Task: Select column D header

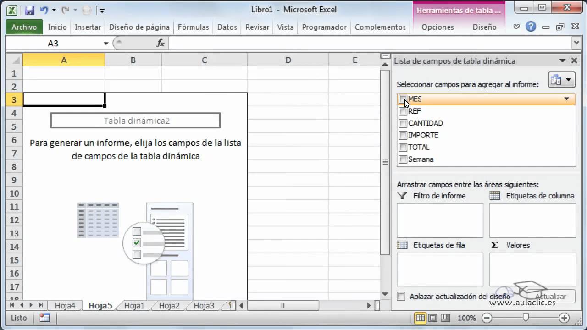Action: pyautogui.click(x=288, y=60)
